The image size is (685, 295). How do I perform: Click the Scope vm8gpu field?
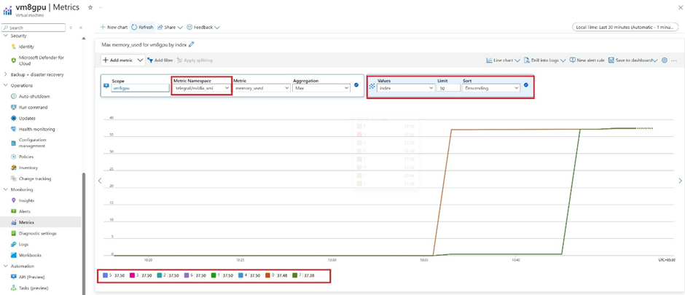pos(140,88)
